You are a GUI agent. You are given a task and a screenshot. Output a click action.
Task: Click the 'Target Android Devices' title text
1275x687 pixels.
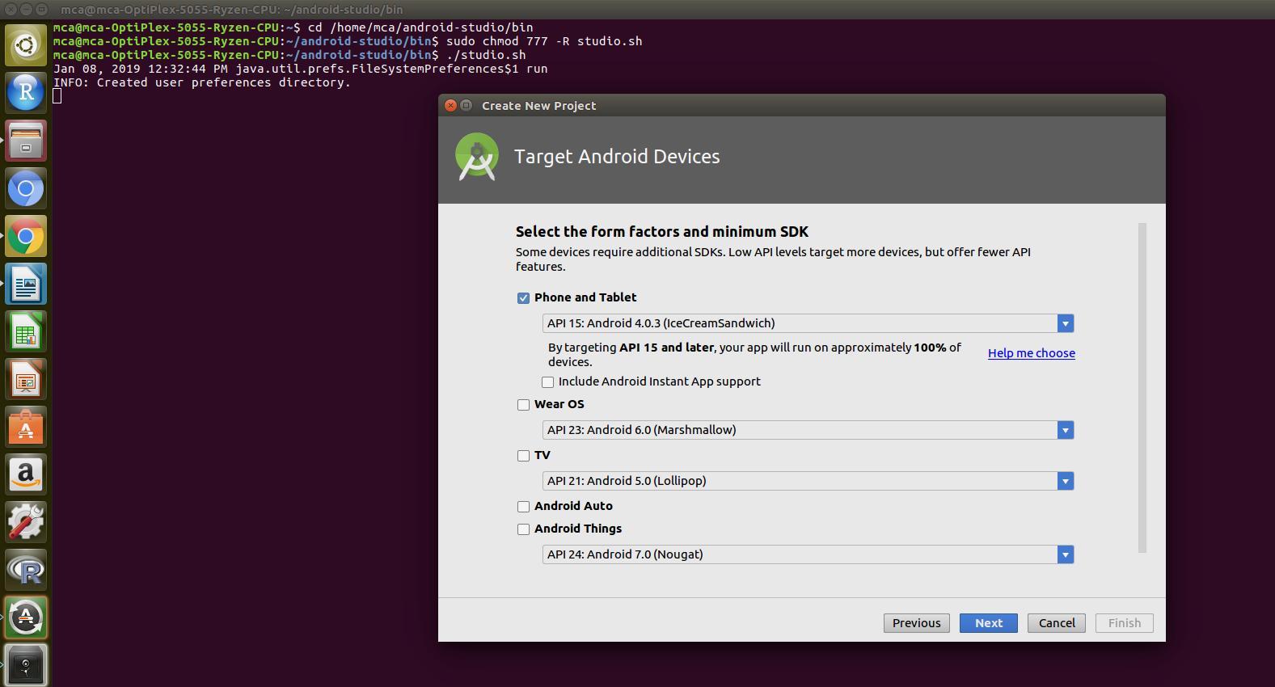tap(617, 157)
